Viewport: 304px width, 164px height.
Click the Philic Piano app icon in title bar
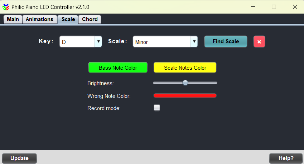(x=6, y=7)
